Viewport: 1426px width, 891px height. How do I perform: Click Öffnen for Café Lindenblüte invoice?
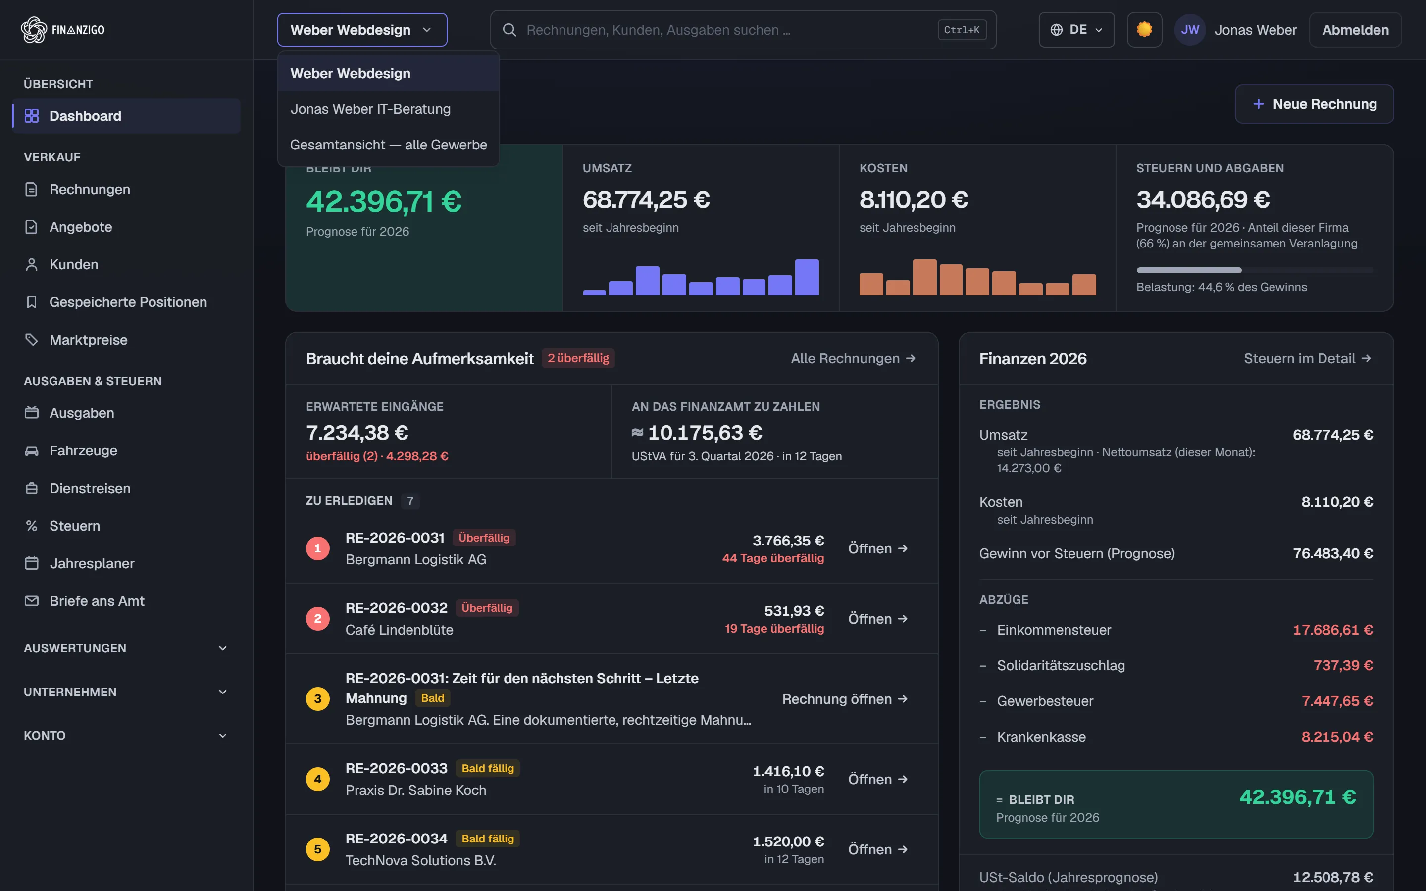pyautogui.click(x=877, y=619)
